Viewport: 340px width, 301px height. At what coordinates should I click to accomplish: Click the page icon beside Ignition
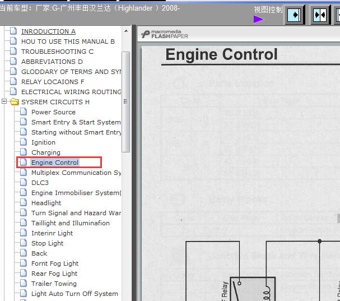tap(24, 142)
